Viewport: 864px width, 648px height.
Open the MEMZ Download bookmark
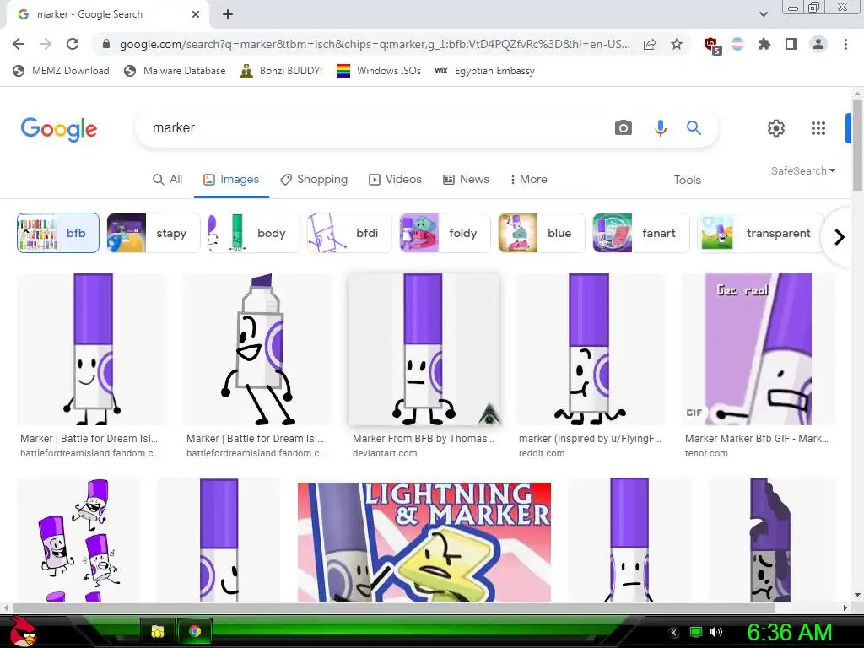coord(61,71)
